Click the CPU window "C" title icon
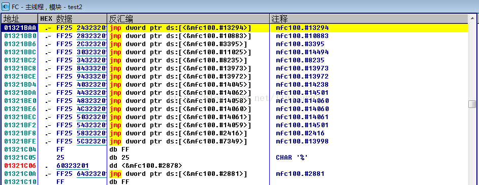Screen dimensions: 479x185 click(6, 7)
